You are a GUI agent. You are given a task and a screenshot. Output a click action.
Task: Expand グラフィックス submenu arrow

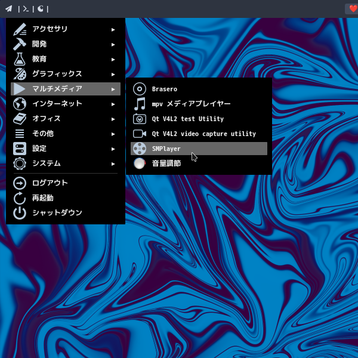click(113, 74)
